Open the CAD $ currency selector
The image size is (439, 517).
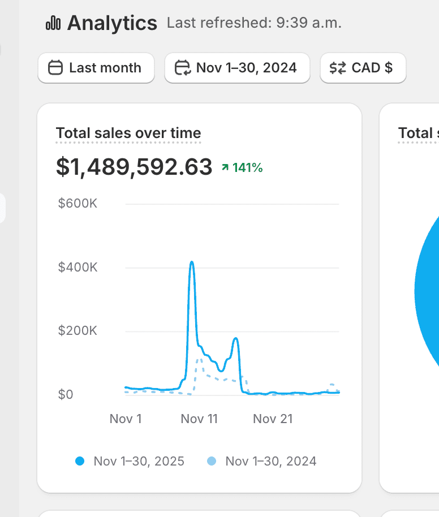point(363,68)
